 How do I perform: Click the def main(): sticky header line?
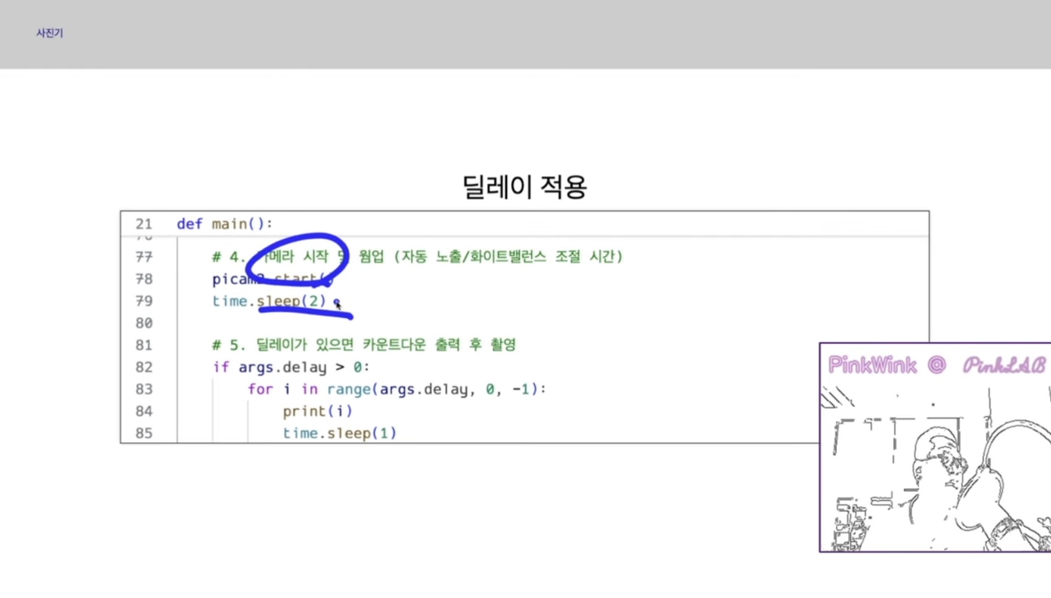tap(224, 224)
